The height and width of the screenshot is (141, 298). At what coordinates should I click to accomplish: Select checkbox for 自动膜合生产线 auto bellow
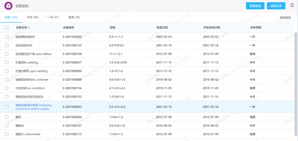[x=7, y=54]
